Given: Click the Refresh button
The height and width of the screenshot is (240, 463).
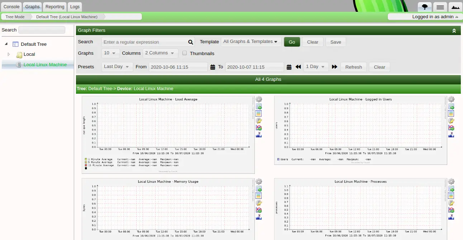Looking at the screenshot, I should (x=354, y=67).
